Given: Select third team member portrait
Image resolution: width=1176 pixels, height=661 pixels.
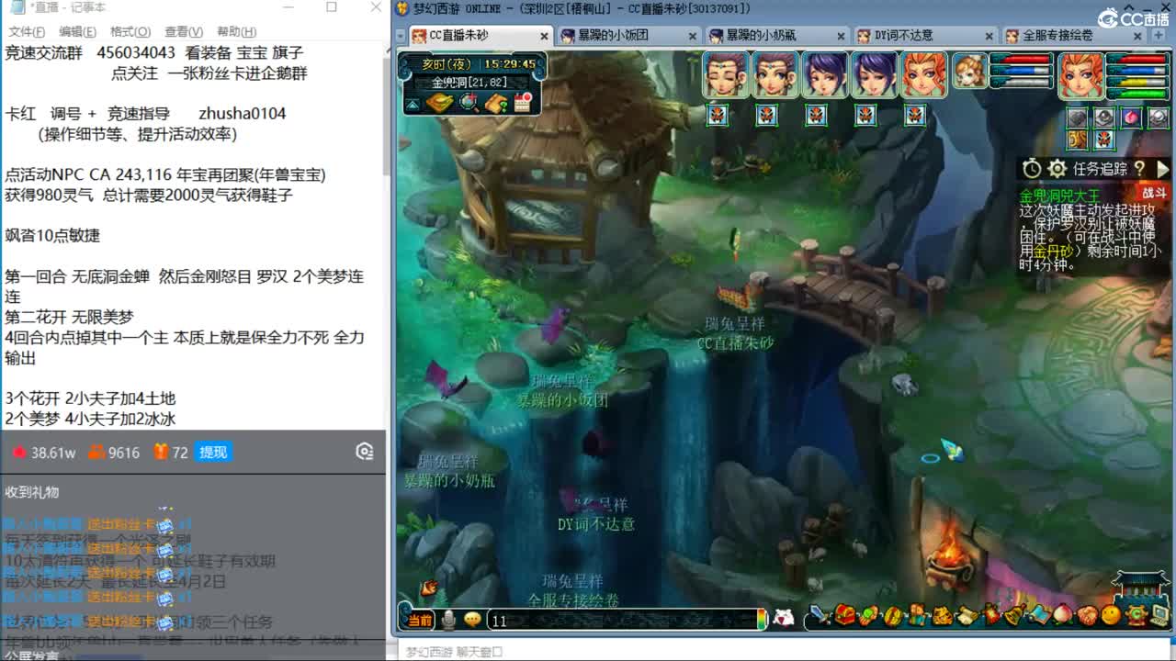Looking at the screenshot, I should [x=825, y=74].
